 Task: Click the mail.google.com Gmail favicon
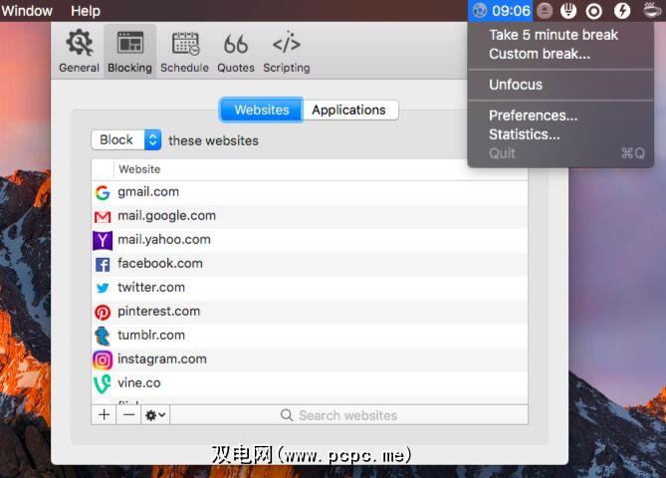[103, 217]
